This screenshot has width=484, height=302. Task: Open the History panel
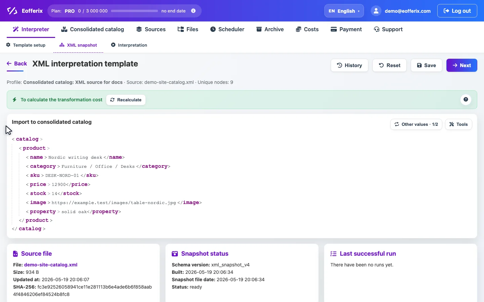click(x=350, y=65)
